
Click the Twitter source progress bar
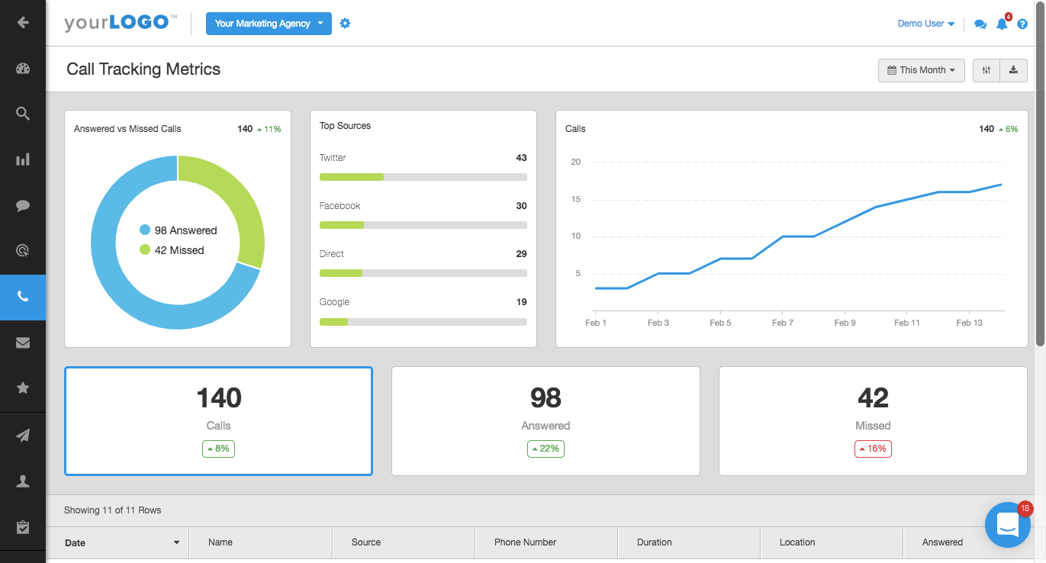pos(423,177)
